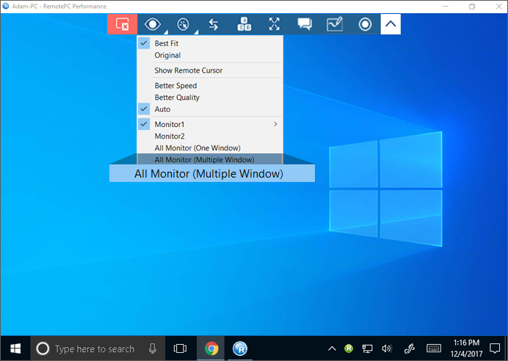This screenshot has width=508, height=361.
Task: Open Chrome from the remote taskbar
Action: (211, 349)
